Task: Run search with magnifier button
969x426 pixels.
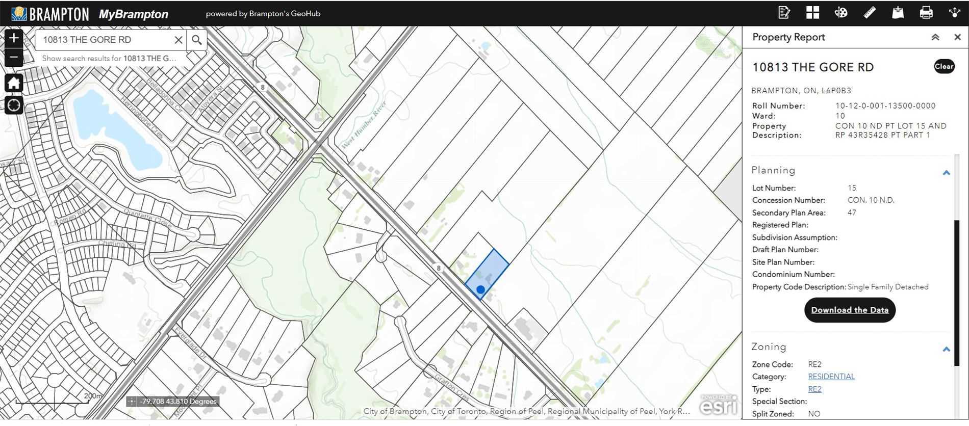Action: click(x=197, y=40)
